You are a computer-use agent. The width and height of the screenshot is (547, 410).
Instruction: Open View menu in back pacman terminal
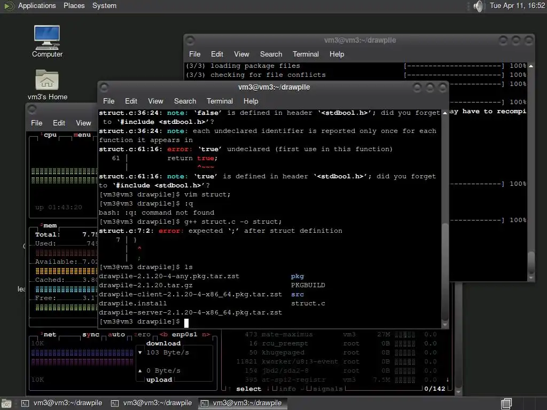tap(241, 54)
